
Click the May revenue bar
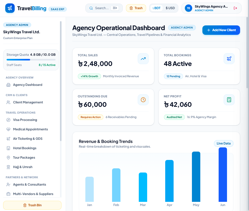coord(196,177)
